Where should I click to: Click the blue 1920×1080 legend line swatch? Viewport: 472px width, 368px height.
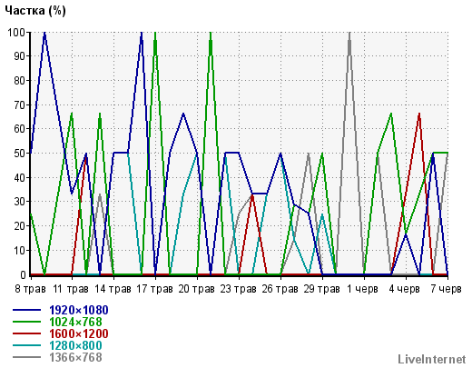[x=26, y=310]
